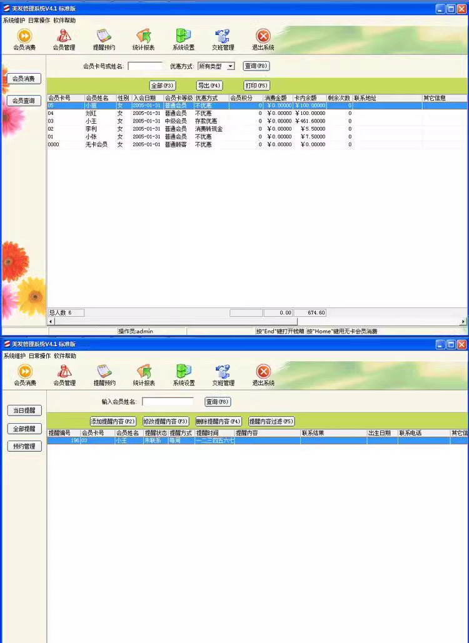This screenshot has height=643, width=469.
Task: Sort by 提醒时间 column header
Action: click(x=214, y=433)
